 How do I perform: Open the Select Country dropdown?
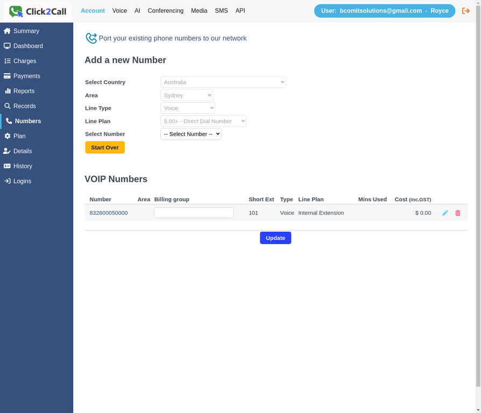tap(223, 82)
